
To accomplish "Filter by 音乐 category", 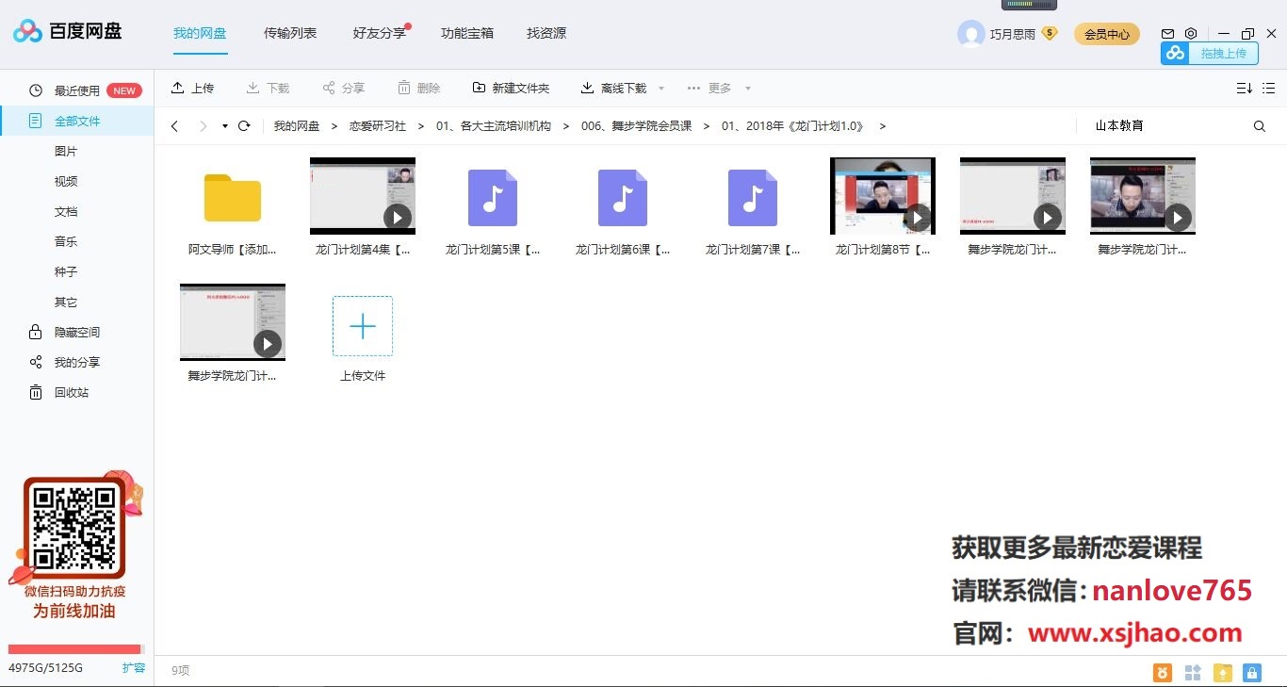I will tap(66, 241).
